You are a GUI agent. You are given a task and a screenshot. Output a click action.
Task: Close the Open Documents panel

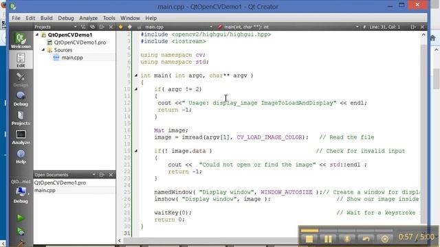pos(111,174)
